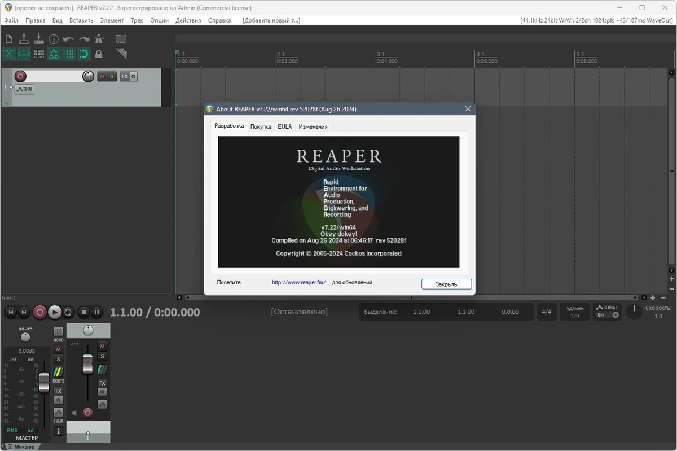The image size is (677, 451).
Task: Toggle auto-crossfade icon in the toolbar
Action: pyautogui.click(x=8, y=54)
